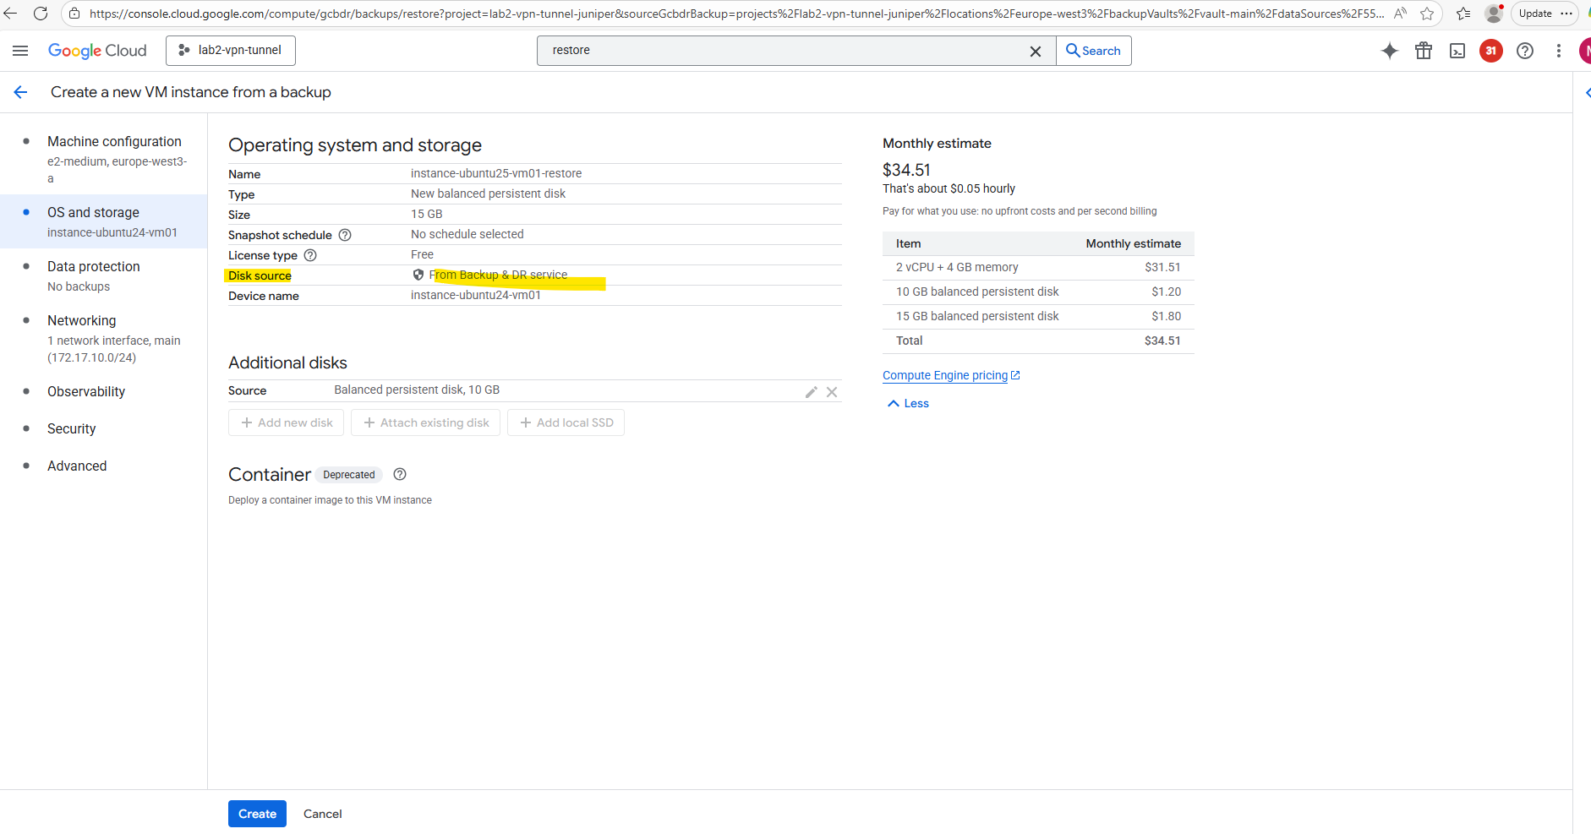Open notifications badge showing 31
1591x834 pixels.
(x=1490, y=51)
